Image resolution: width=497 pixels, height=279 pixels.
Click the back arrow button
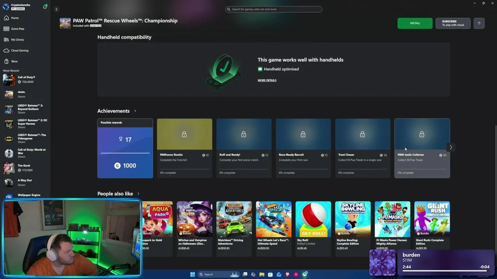(x=56, y=9)
